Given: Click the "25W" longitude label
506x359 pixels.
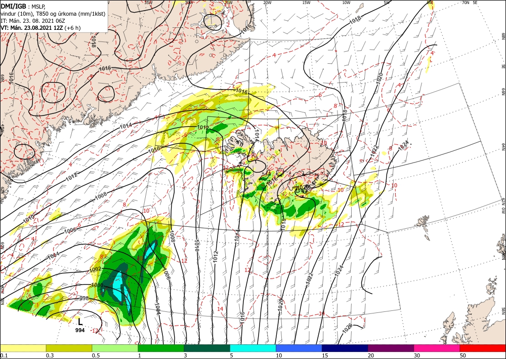Looking at the screenshot, I should click(228, 2).
